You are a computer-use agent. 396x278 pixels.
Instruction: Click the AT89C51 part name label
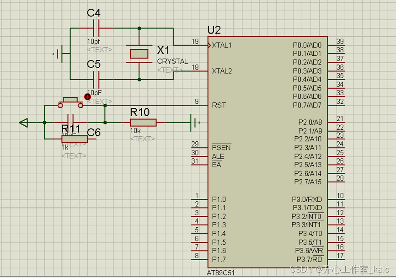click(x=221, y=273)
